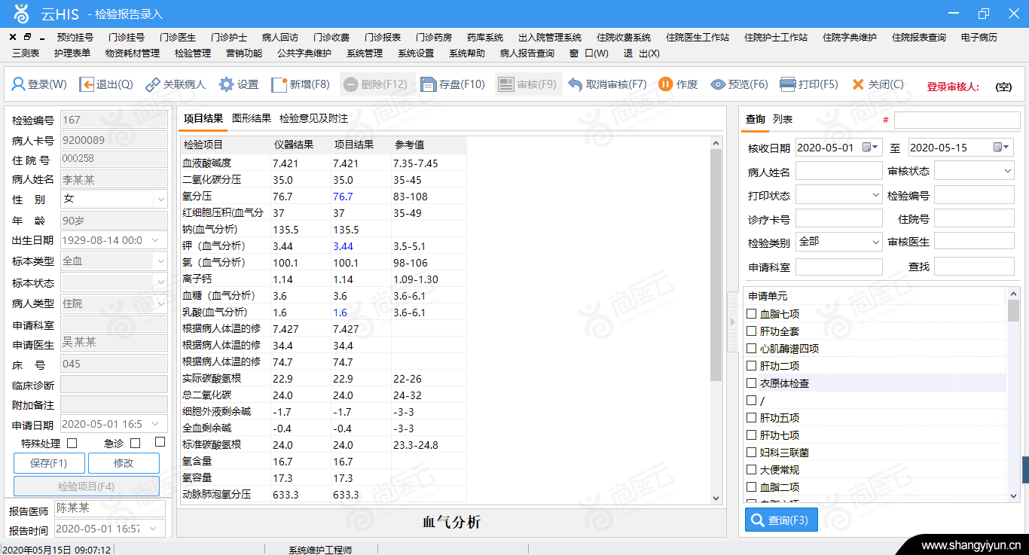Viewport: 1029px width, 555px height.
Task: Open the 电子病历 menu
Action: click(979, 38)
